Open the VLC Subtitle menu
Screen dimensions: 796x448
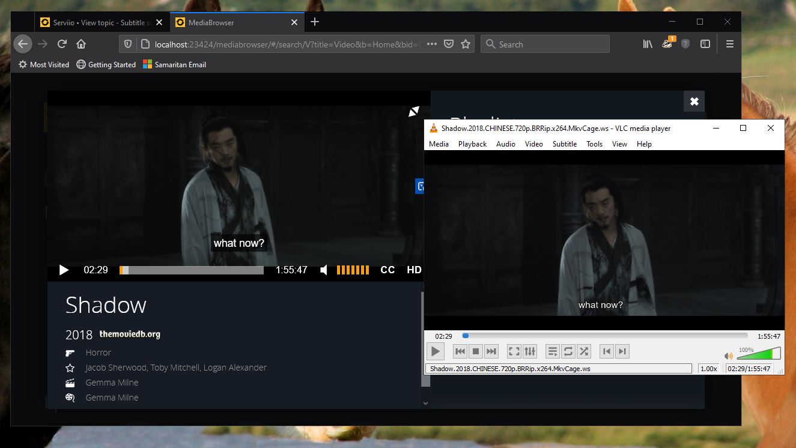pos(564,144)
